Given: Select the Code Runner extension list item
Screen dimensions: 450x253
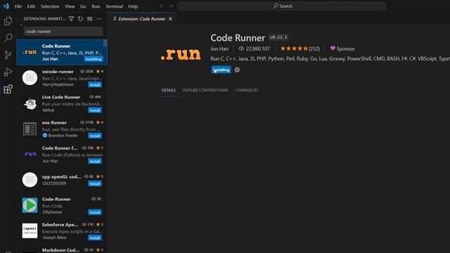Looking at the screenshot, I should click(62, 52).
